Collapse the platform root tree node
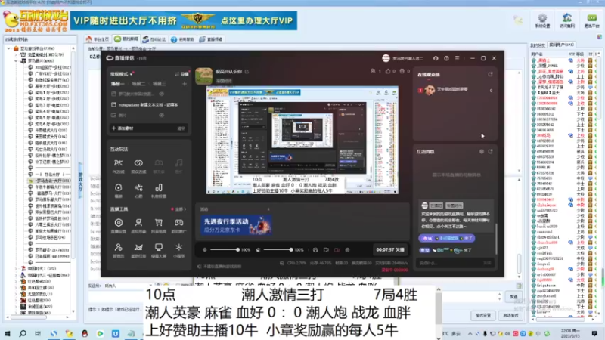 coord(8,48)
